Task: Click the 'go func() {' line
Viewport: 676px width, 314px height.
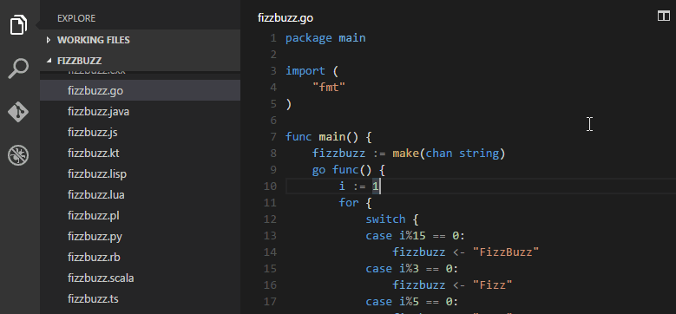Action: [x=348, y=170]
